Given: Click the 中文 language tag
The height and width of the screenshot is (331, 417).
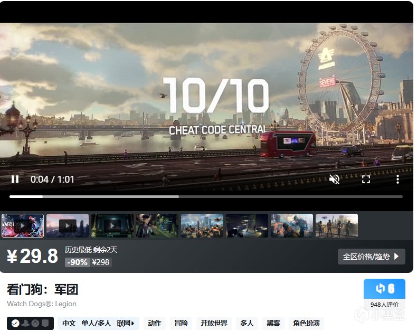Looking at the screenshot, I should pos(69,323).
